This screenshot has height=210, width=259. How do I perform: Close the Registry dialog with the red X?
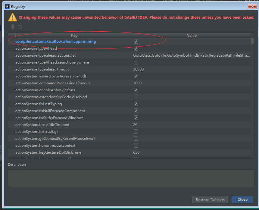pyautogui.click(x=252, y=6)
